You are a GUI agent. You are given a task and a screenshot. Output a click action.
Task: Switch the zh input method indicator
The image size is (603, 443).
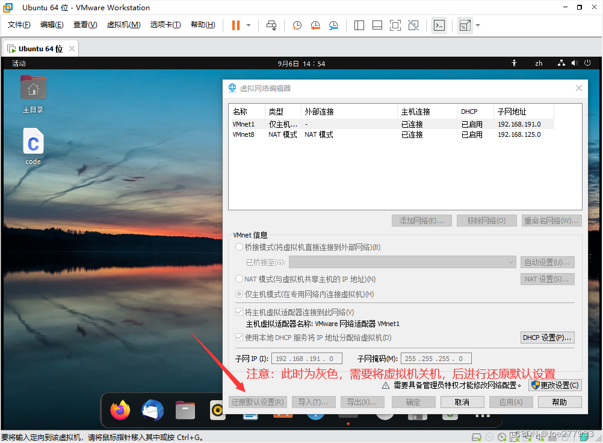(x=539, y=63)
